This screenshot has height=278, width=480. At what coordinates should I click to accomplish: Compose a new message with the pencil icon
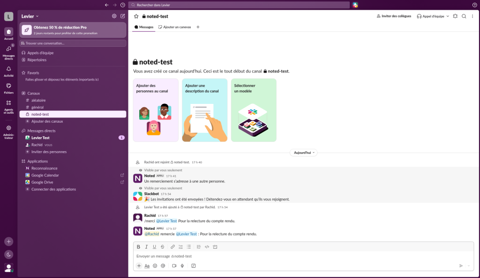123,16
